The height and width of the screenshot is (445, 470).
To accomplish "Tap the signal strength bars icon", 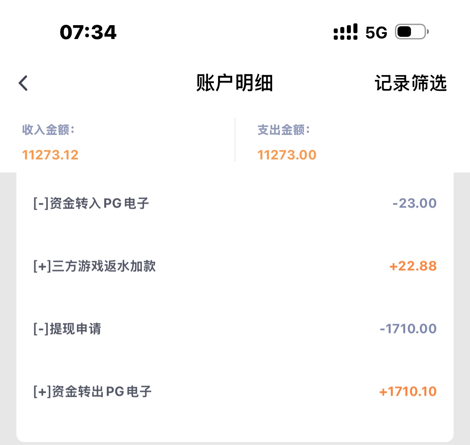I will coord(345,32).
